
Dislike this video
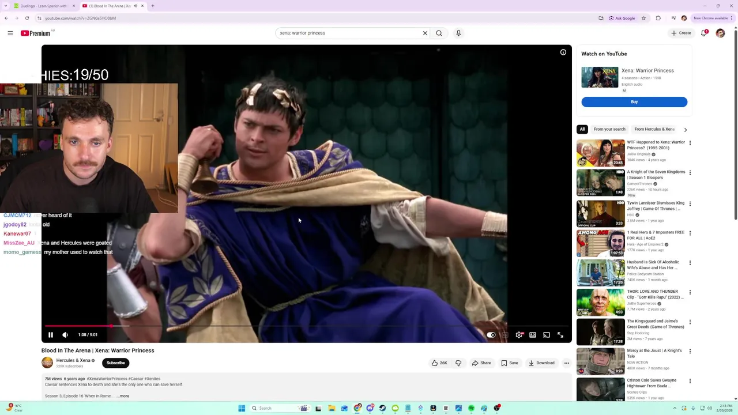click(x=458, y=363)
